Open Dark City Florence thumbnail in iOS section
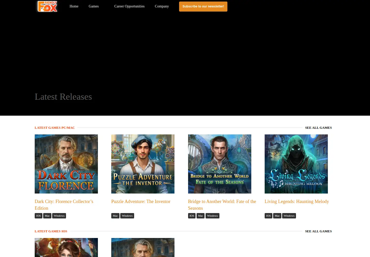The width and height of the screenshot is (370, 257). tap(143, 247)
